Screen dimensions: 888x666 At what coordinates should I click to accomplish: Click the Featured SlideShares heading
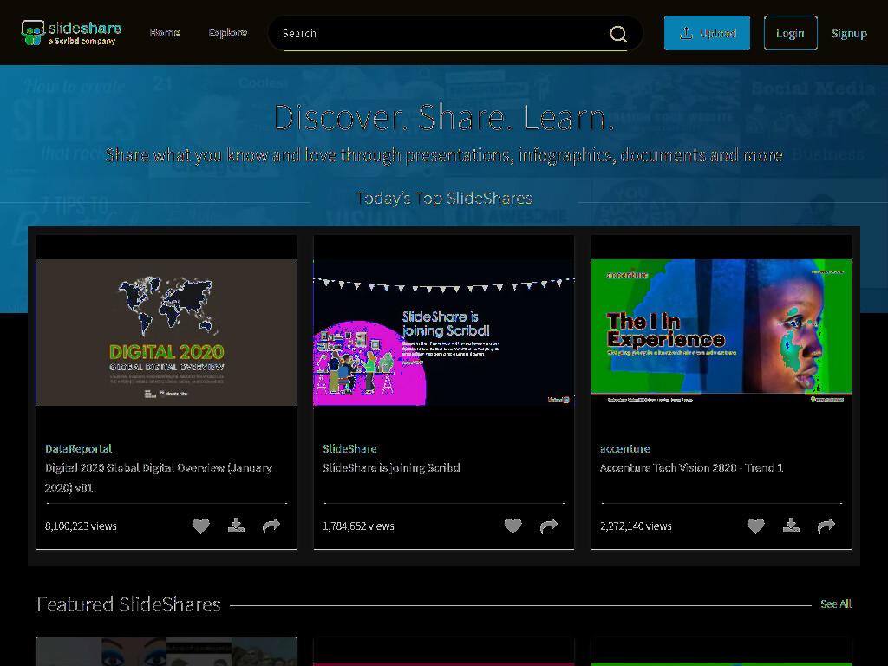(128, 604)
